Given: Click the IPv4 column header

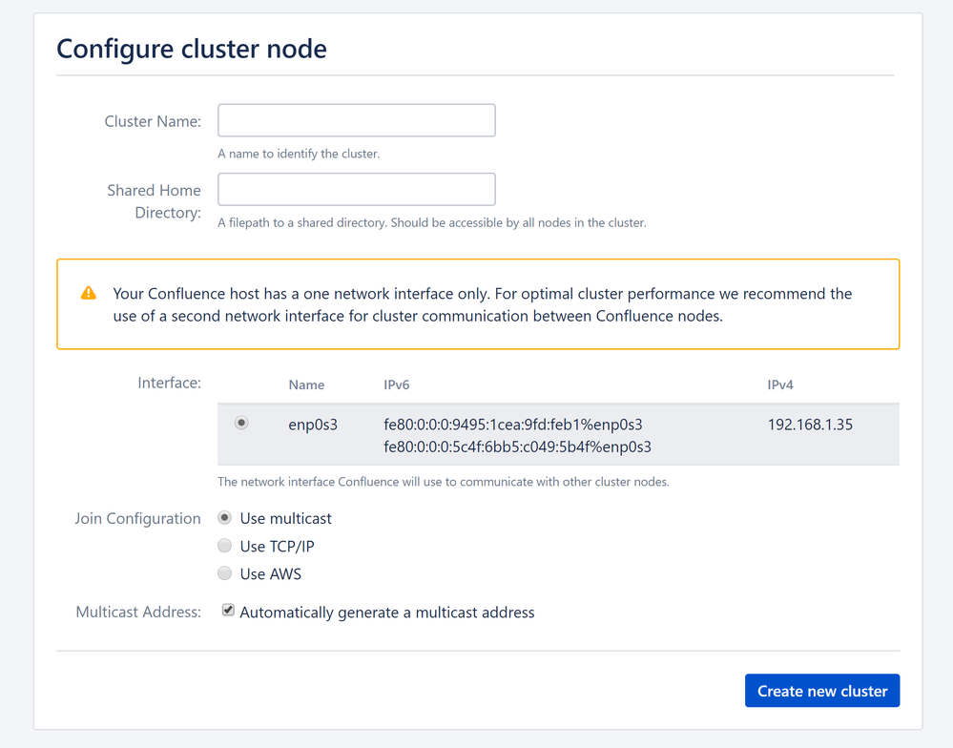Looking at the screenshot, I should (780, 384).
